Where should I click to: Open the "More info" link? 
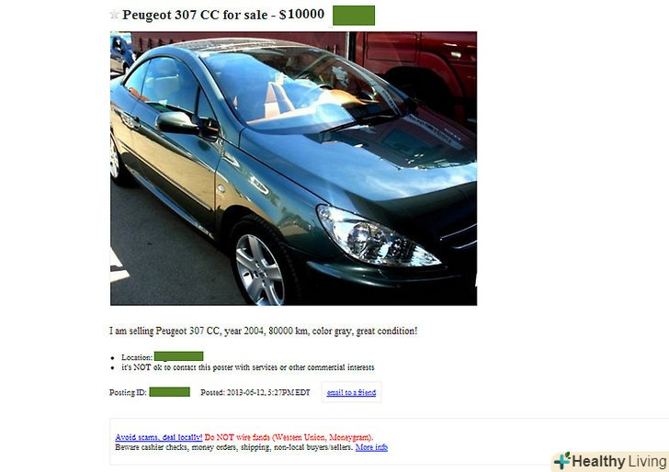371,447
